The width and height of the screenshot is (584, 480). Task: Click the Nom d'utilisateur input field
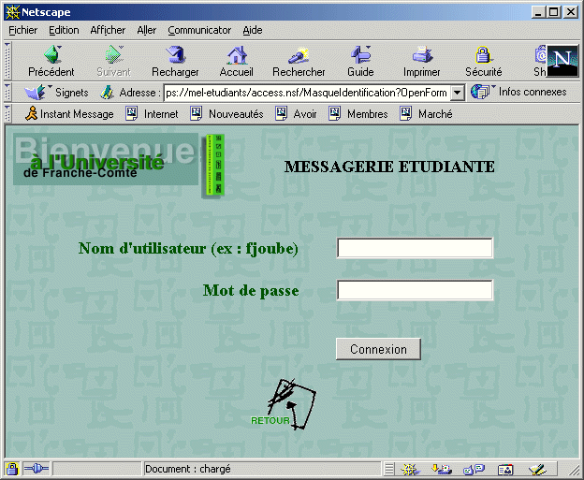click(415, 248)
